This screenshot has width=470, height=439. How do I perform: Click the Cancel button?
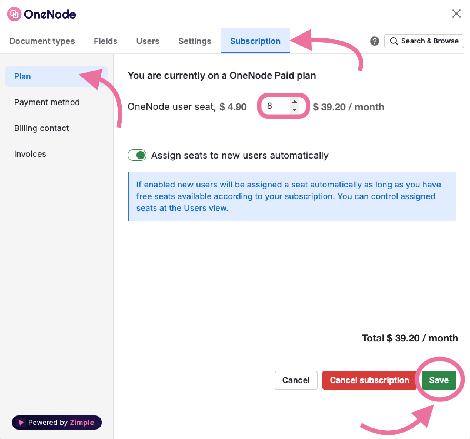(x=296, y=380)
